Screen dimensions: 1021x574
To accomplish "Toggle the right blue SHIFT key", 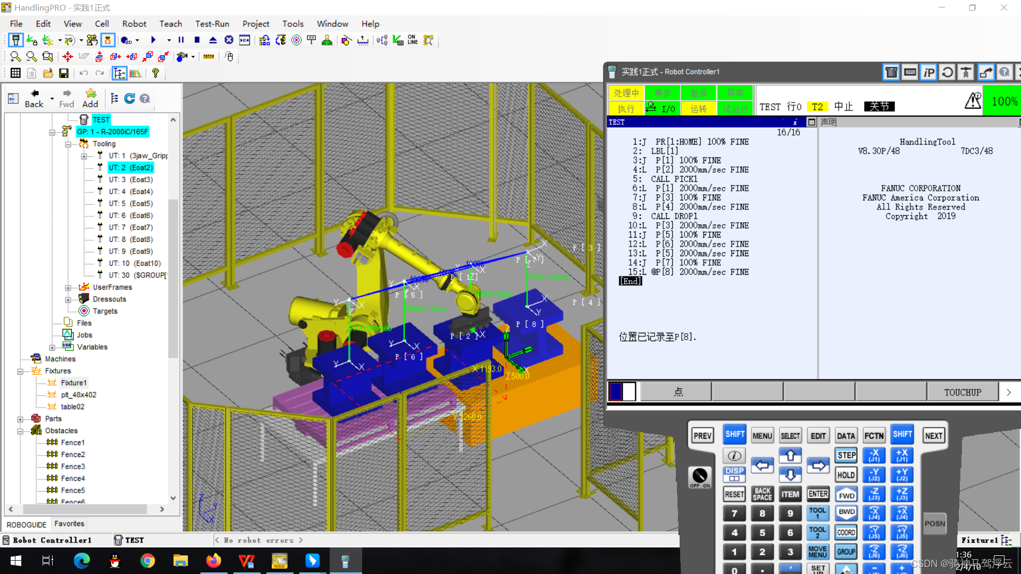I will tap(902, 434).
